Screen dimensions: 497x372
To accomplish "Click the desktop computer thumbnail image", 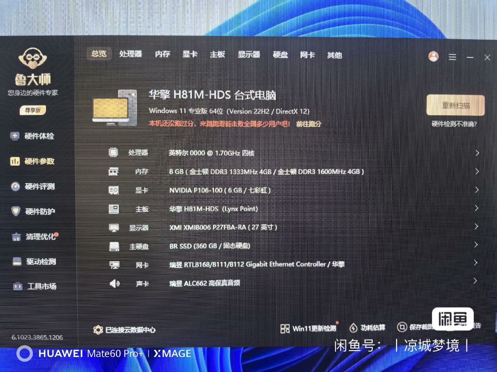I will coord(115,108).
